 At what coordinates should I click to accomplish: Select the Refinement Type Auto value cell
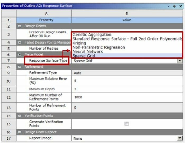(126, 73)
